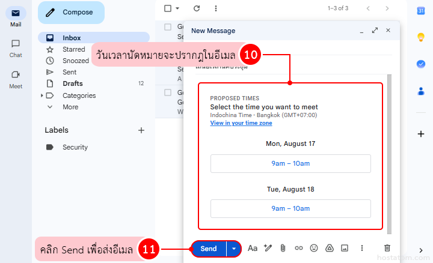Insert photo icon in compose toolbar
Screen dimensions: 433x263
[345, 248]
